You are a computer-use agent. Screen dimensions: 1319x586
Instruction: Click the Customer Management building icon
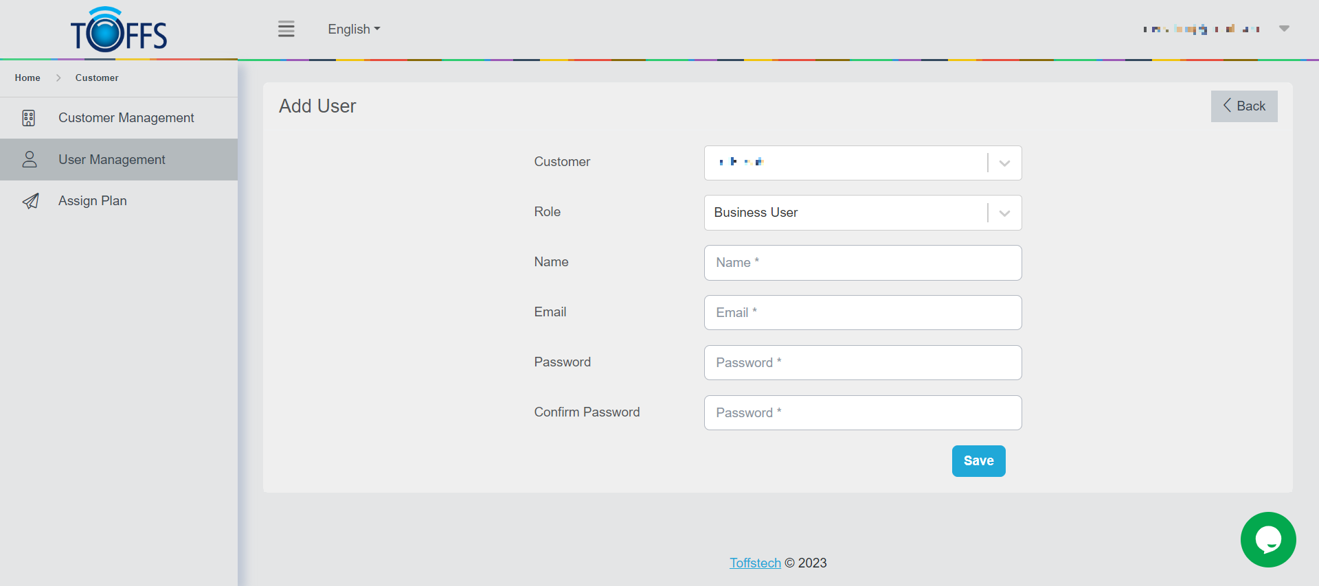[29, 118]
